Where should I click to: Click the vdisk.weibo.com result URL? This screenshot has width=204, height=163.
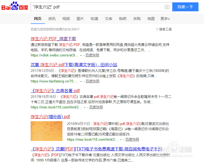54,55
